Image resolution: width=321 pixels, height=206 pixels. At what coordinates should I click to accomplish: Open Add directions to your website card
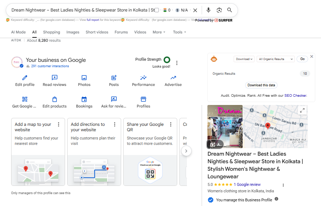click(94, 152)
